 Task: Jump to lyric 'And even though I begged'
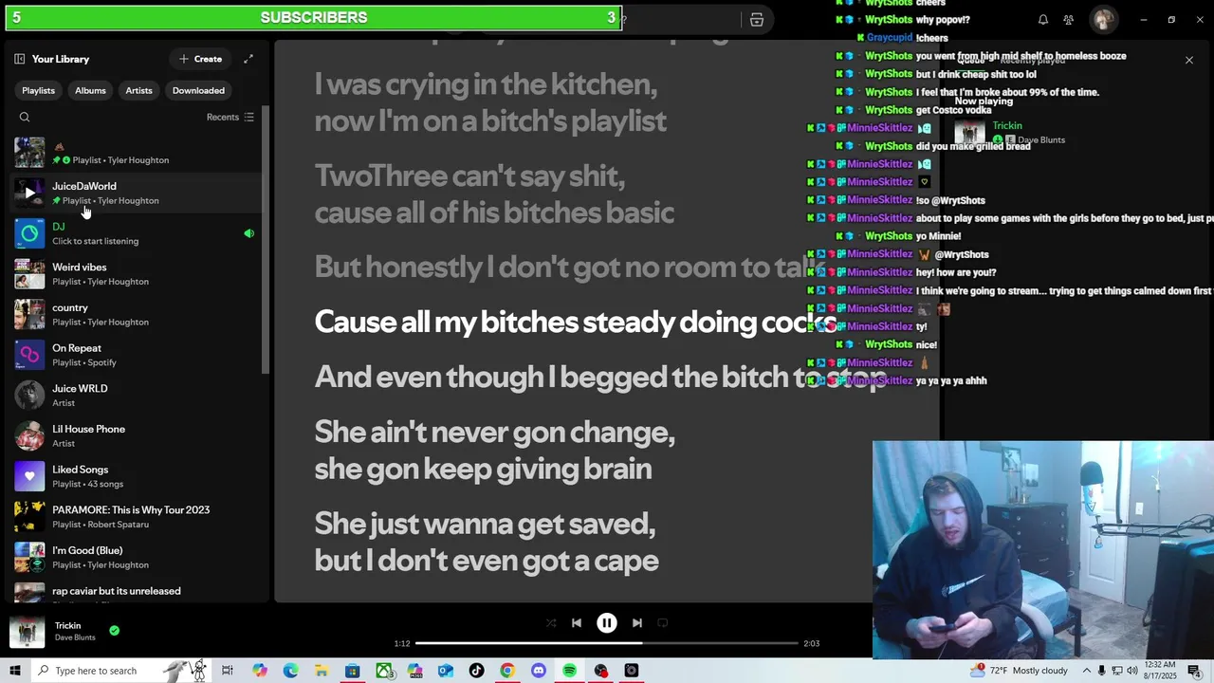[x=600, y=378]
